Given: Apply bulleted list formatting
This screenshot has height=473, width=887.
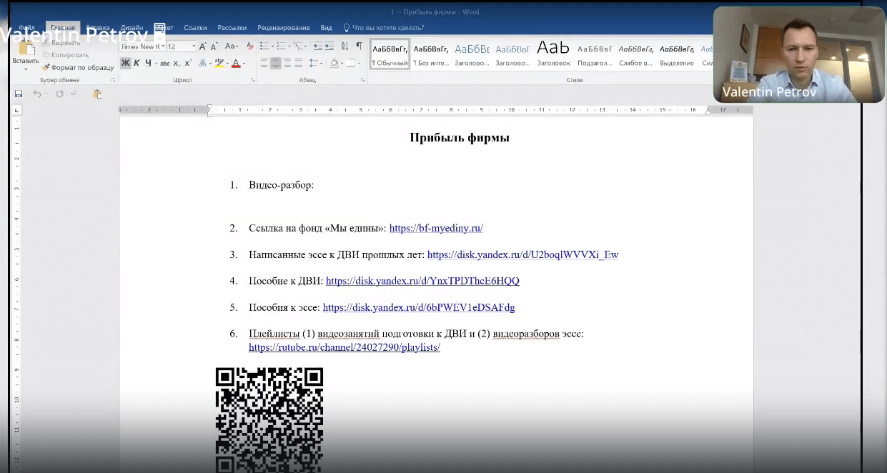Looking at the screenshot, I should 264,46.
